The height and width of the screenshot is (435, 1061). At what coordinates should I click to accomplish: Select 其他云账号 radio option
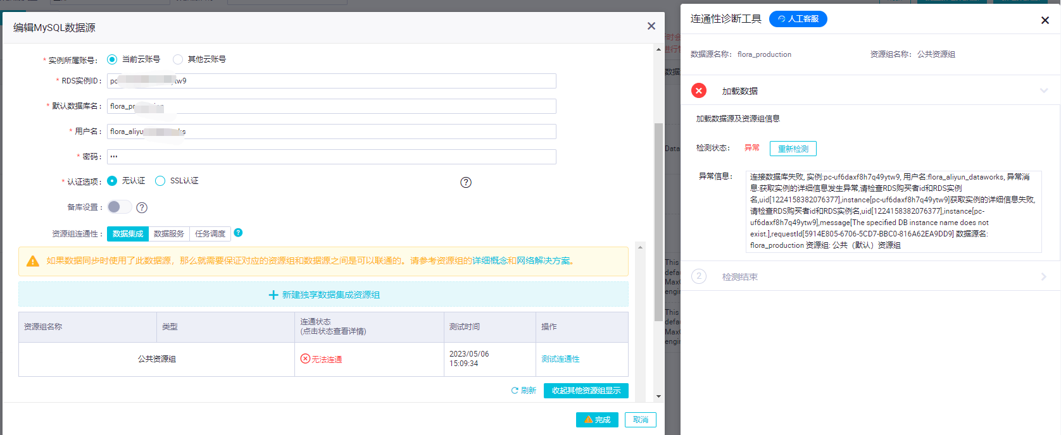click(x=178, y=59)
